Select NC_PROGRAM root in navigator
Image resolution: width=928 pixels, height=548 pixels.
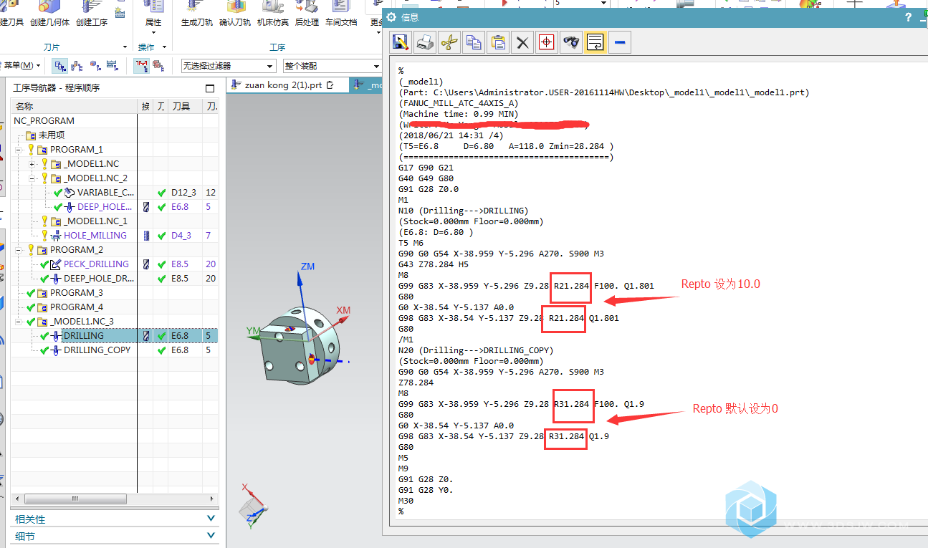[44, 121]
